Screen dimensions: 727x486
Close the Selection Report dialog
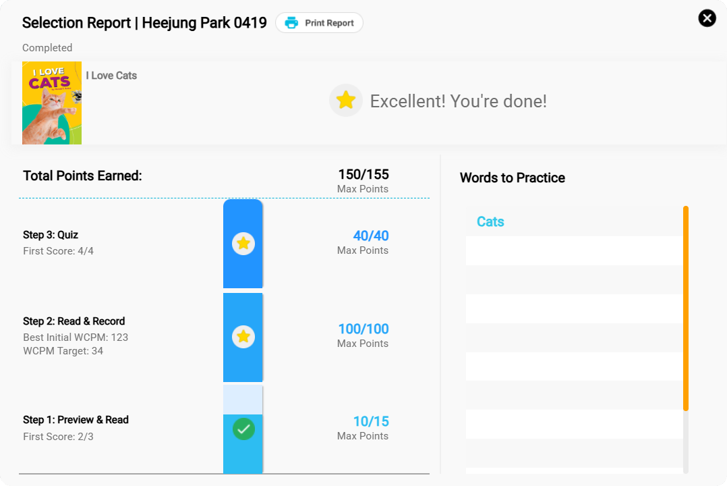coord(707,18)
